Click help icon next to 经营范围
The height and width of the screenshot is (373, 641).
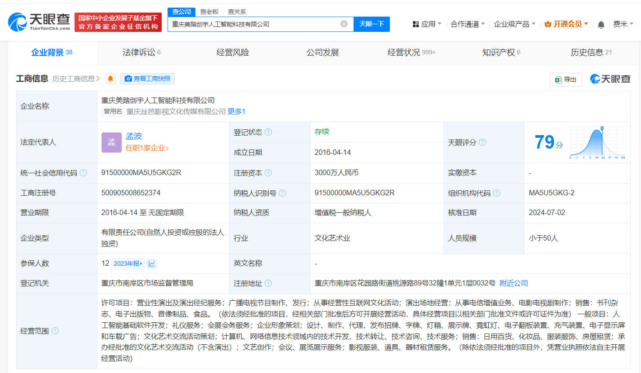[55, 331]
